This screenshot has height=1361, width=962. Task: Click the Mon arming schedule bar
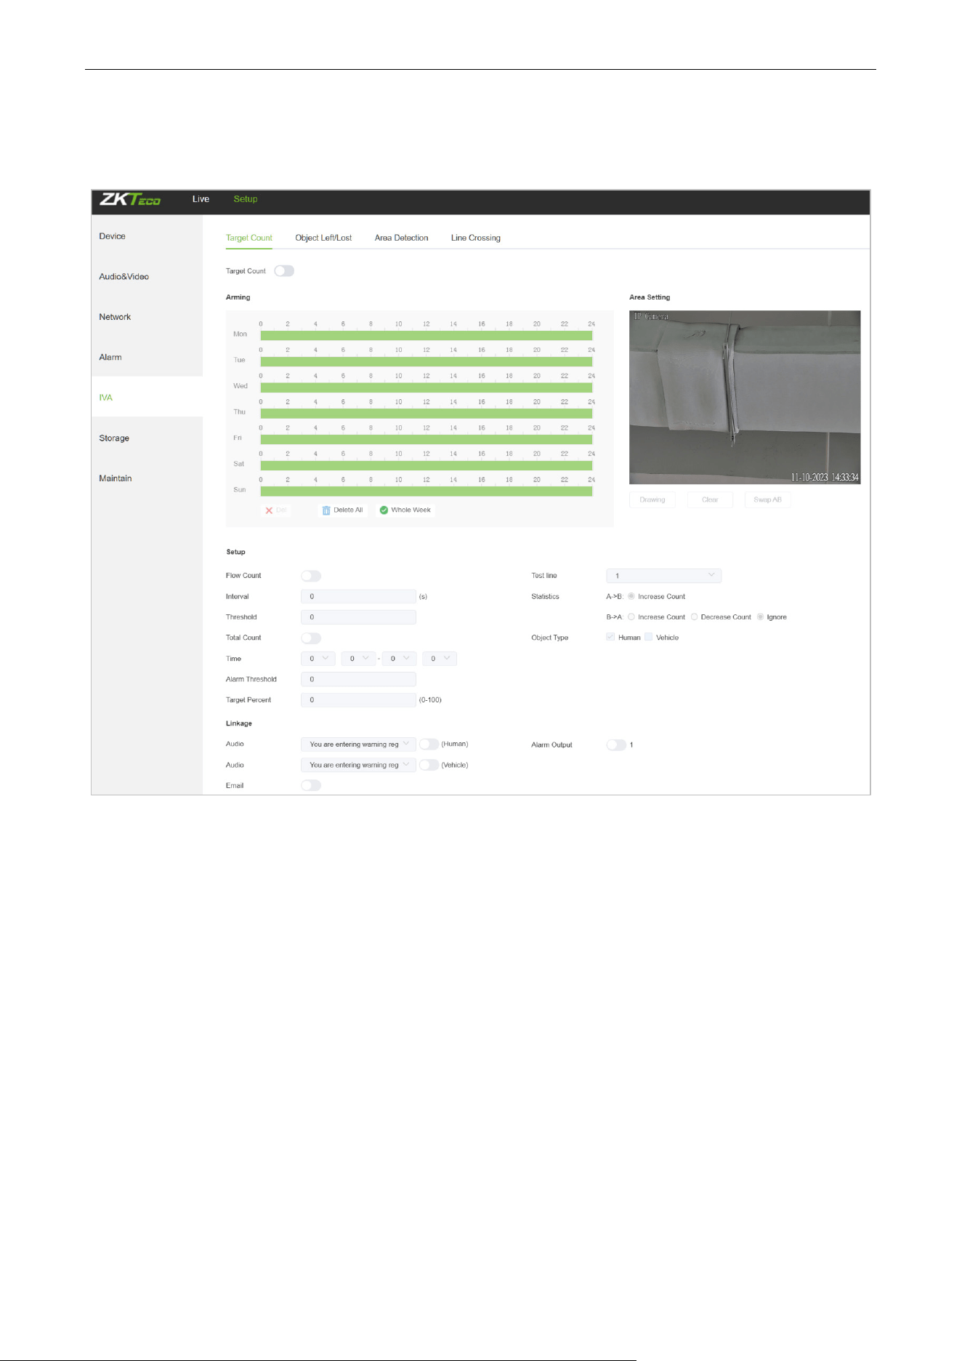coord(427,336)
